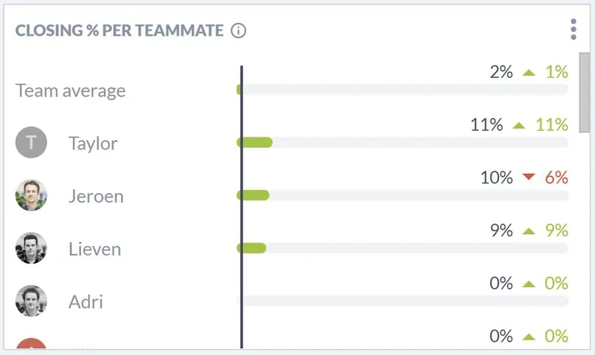Click the green up arrow in Team average row
The image size is (595, 355).
point(529,72)
